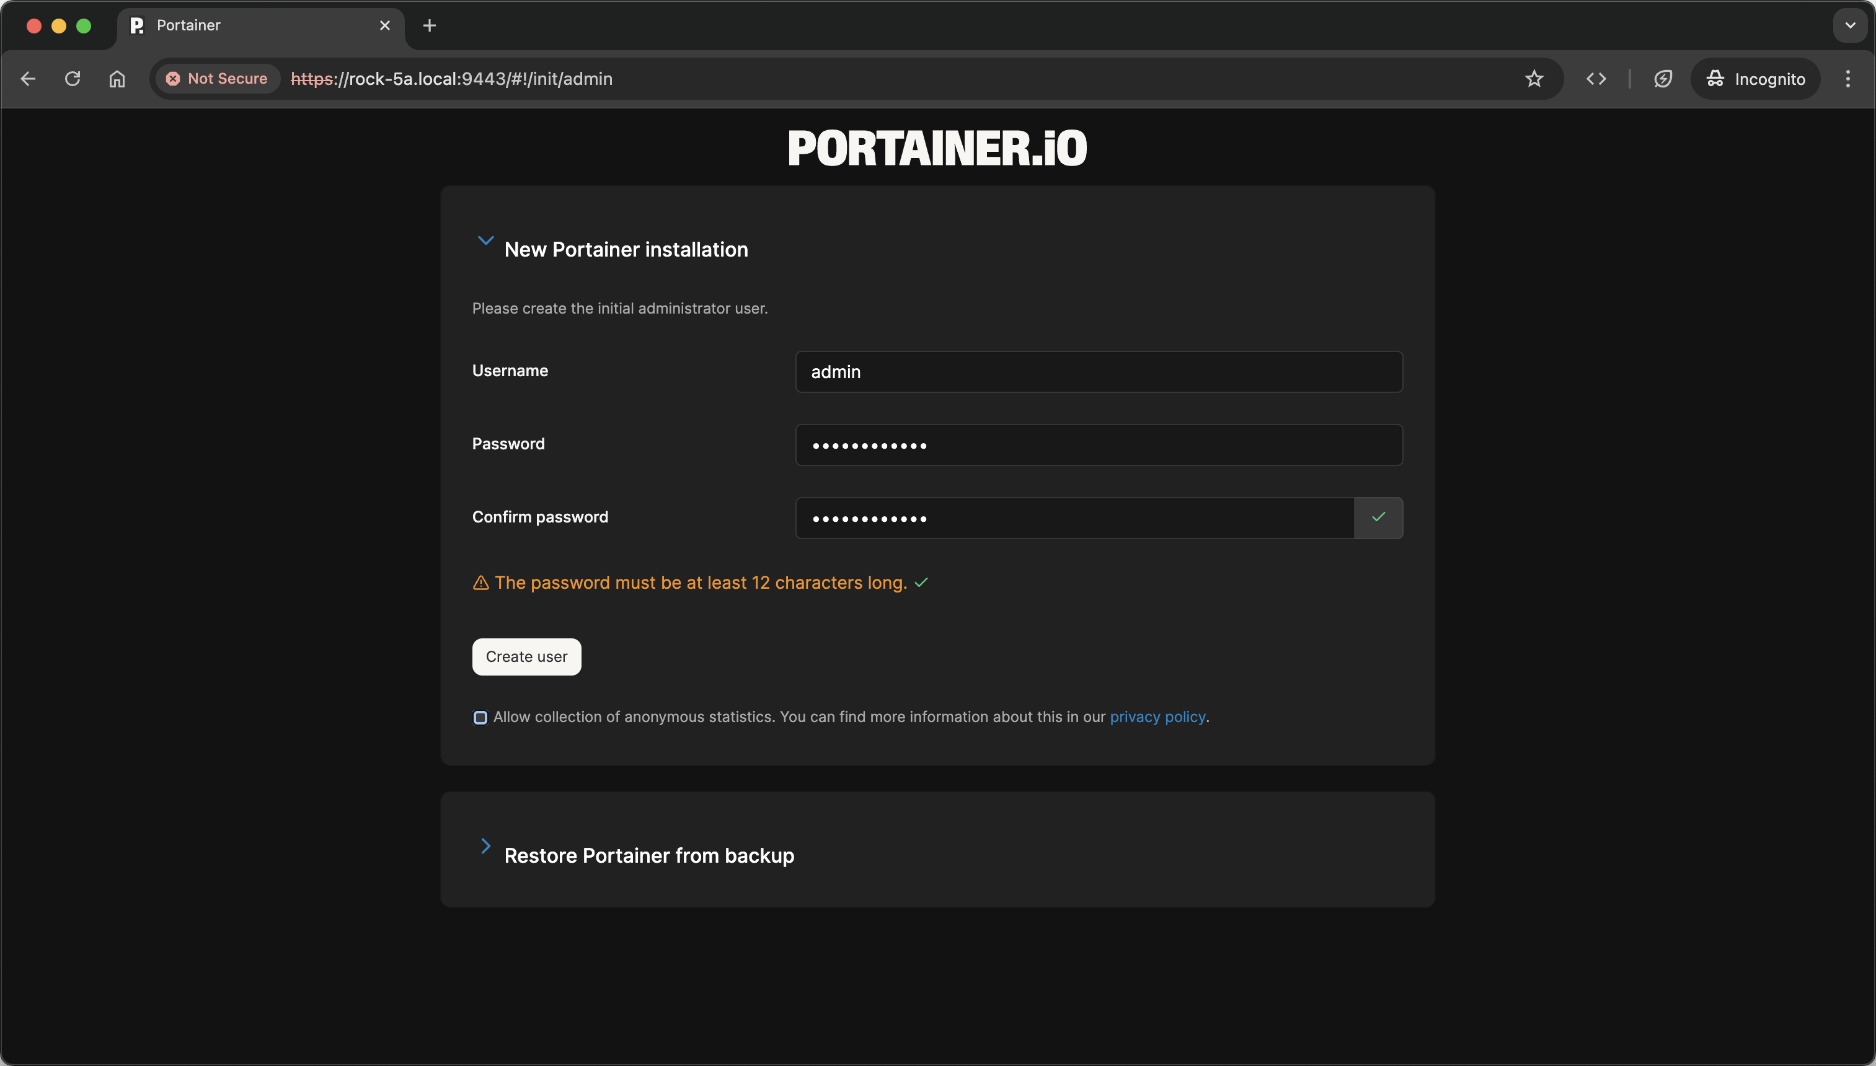Open the browser home page
The height and width of the screenshot is (1066, 1876).
tap(117, 78)
